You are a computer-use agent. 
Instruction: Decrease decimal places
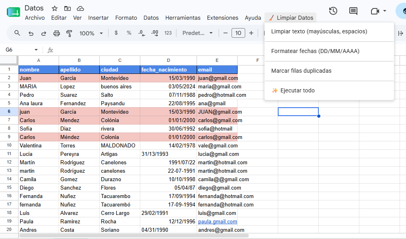tap(141, 33)
